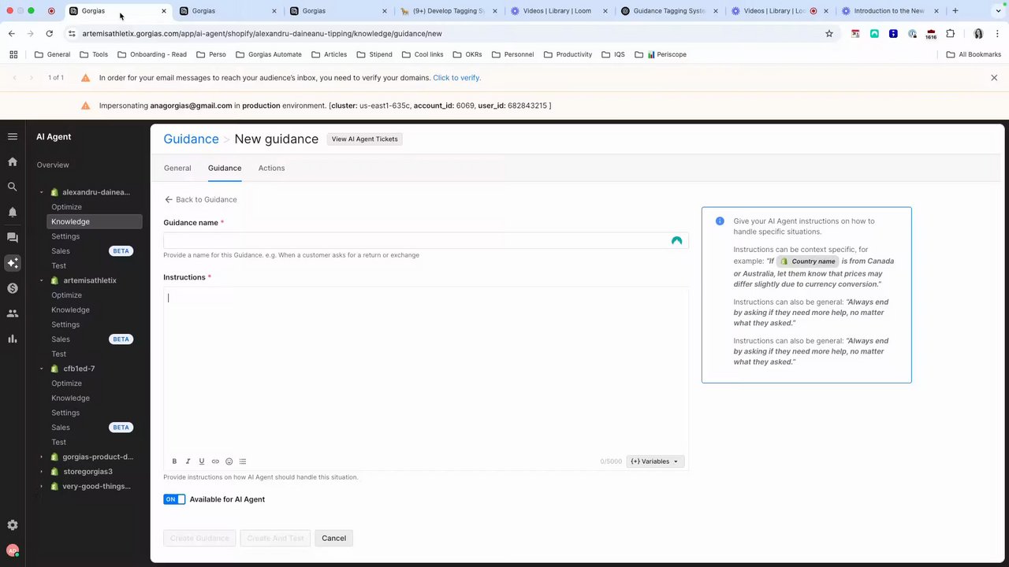Insert a link using the editor toolbar
Image resolution: width=1009 pixels, height=567 pixels.
tap(215, 461)
